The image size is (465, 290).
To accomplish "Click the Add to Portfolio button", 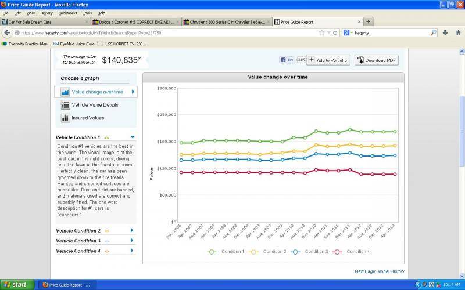I will 328,60.
